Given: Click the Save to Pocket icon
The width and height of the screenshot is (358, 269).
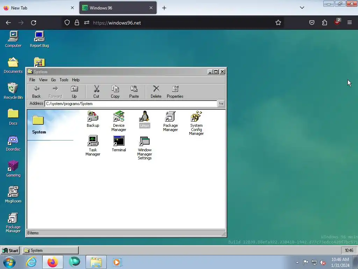Looking at the screenshot, I should click(312, 22).
